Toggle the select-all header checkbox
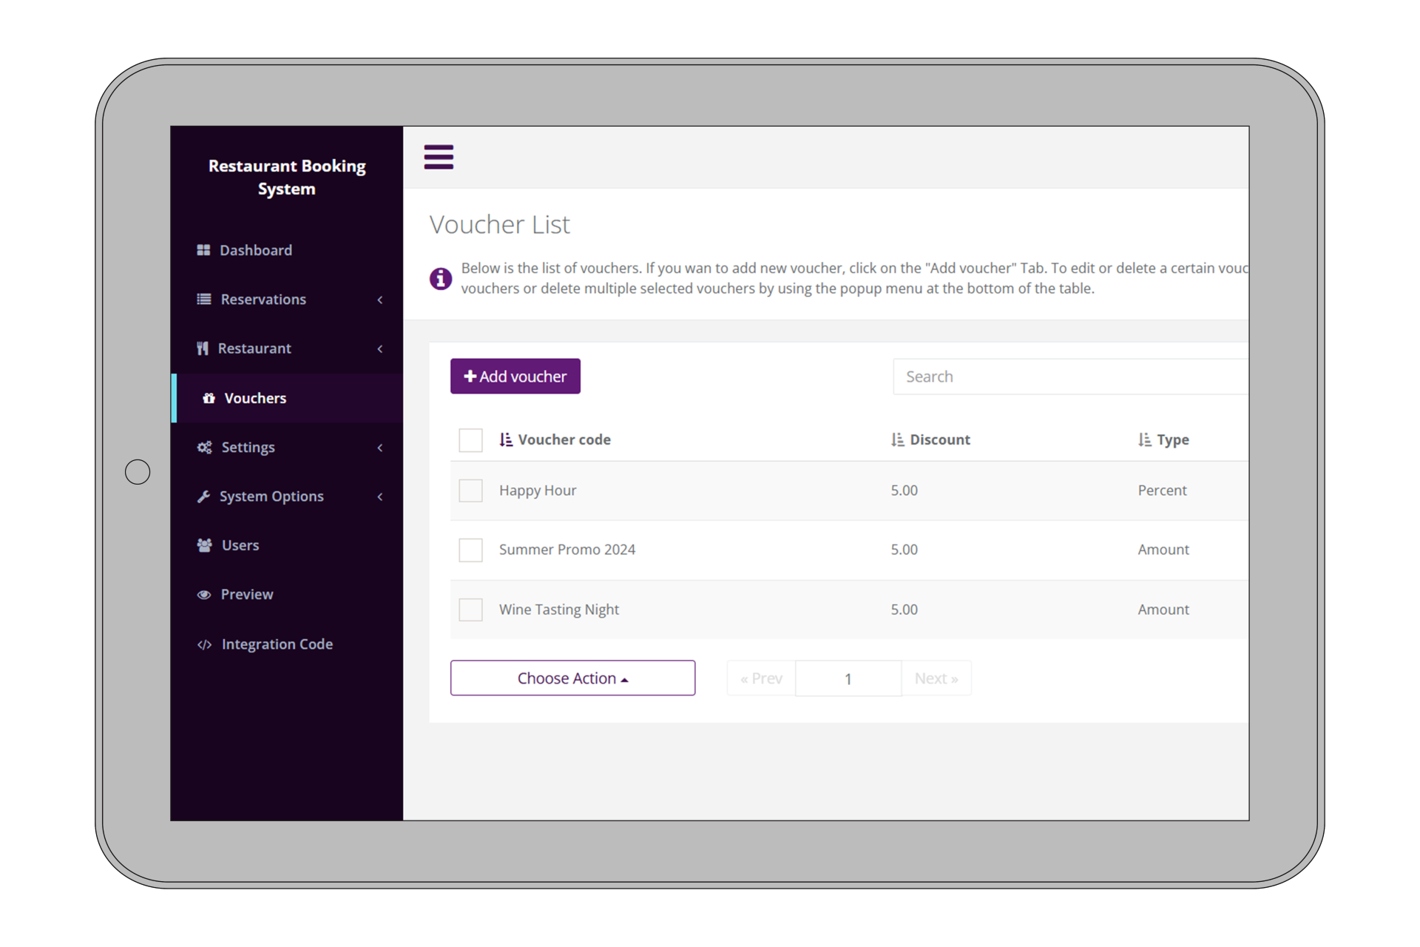Image resolution: width=1420 pixels, height=947 pixels. pos(470,439)
